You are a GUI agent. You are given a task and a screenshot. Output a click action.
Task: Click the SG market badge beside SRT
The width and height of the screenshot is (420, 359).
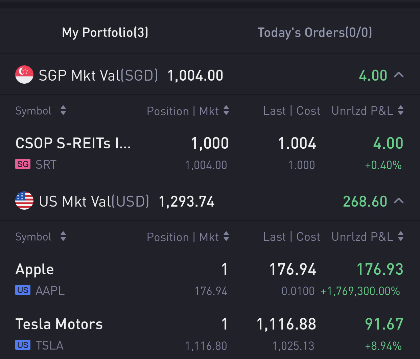pyautogui.click(x=23, y=164)
